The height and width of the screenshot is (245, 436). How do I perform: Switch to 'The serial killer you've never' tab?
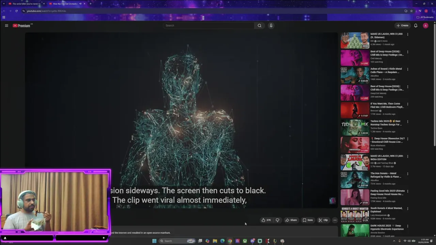point(26,4)
